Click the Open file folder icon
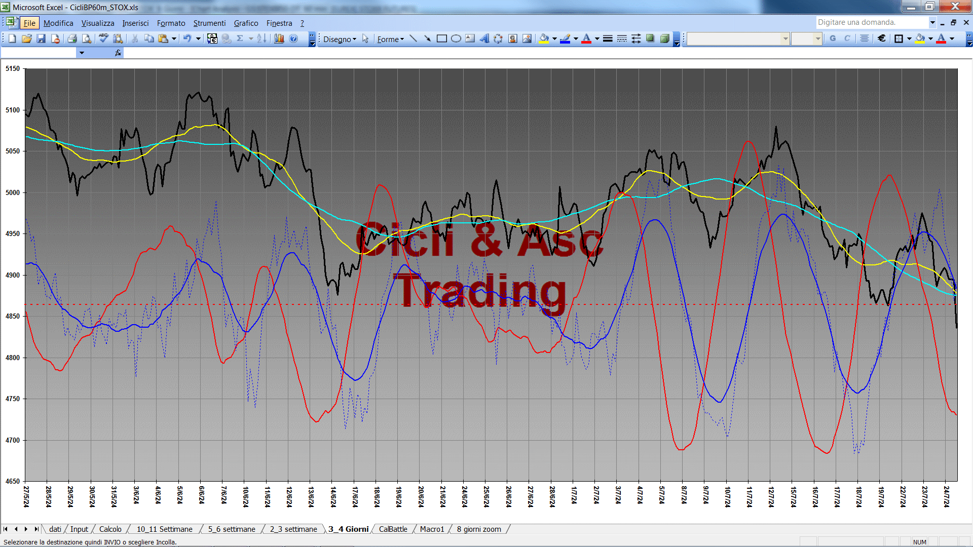 click(27, 38)
